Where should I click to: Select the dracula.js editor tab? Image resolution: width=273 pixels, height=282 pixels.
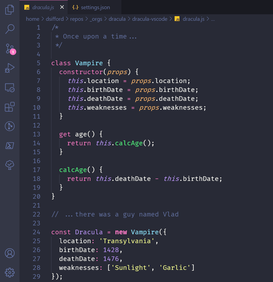(43, 7)
